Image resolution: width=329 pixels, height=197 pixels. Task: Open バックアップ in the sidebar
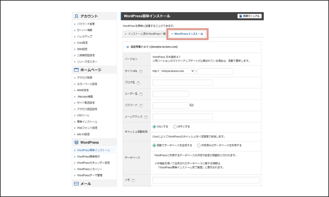pyautogui.click(x=85, y=36)
